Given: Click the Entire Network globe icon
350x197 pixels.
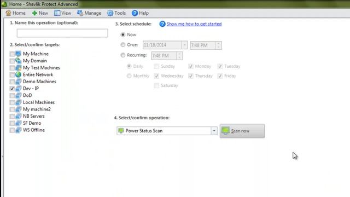Looking at the screenshot, I should click(x=18, y=74).
